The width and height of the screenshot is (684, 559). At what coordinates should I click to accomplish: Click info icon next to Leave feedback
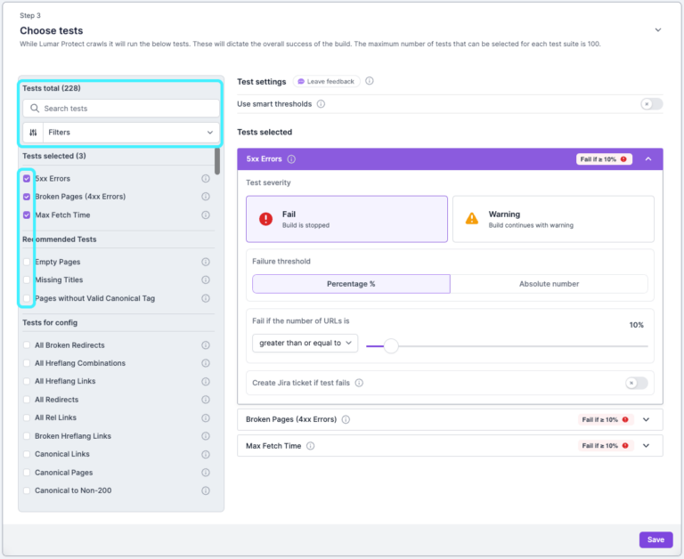370,81
